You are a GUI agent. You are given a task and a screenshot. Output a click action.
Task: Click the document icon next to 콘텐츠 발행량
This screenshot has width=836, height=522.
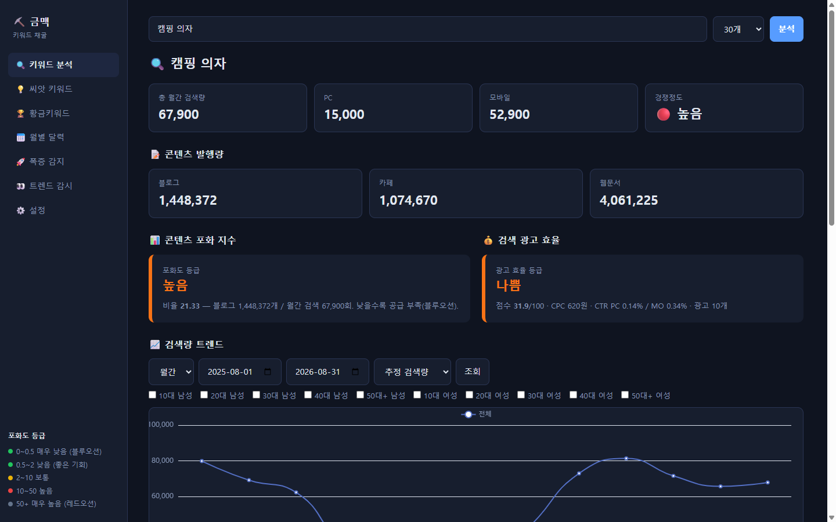[155, 154]
